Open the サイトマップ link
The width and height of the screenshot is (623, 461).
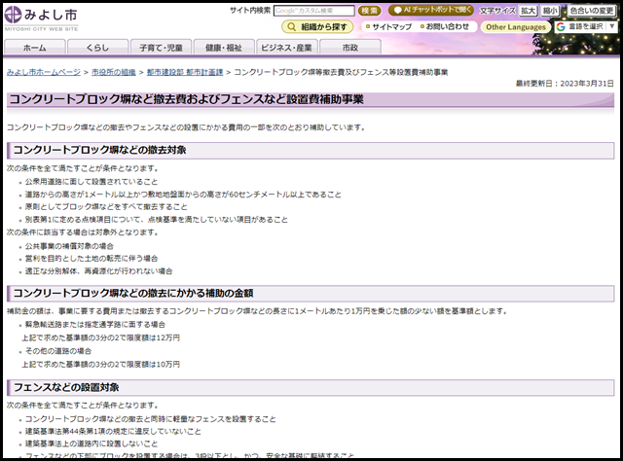click(x=390, y=27)
